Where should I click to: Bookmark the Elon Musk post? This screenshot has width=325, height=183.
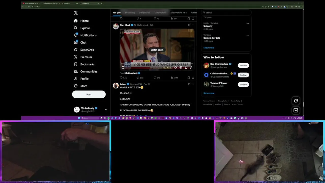(188, 78)
